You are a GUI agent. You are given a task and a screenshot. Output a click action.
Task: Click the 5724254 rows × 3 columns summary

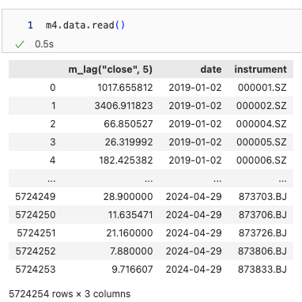pos(70,294)
